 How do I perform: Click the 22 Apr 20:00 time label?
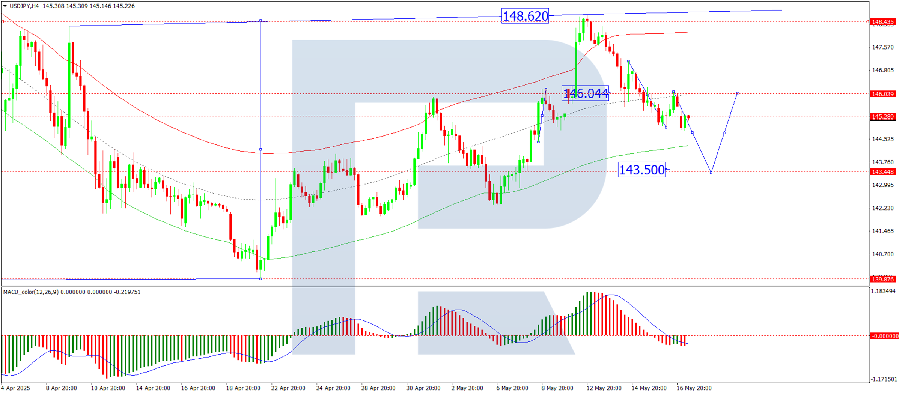[x=288, y=388]
